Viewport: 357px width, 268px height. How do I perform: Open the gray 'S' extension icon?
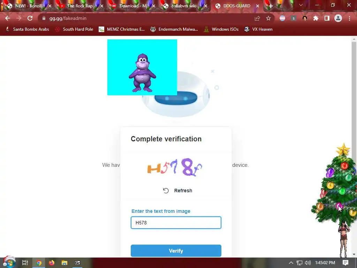294,18
